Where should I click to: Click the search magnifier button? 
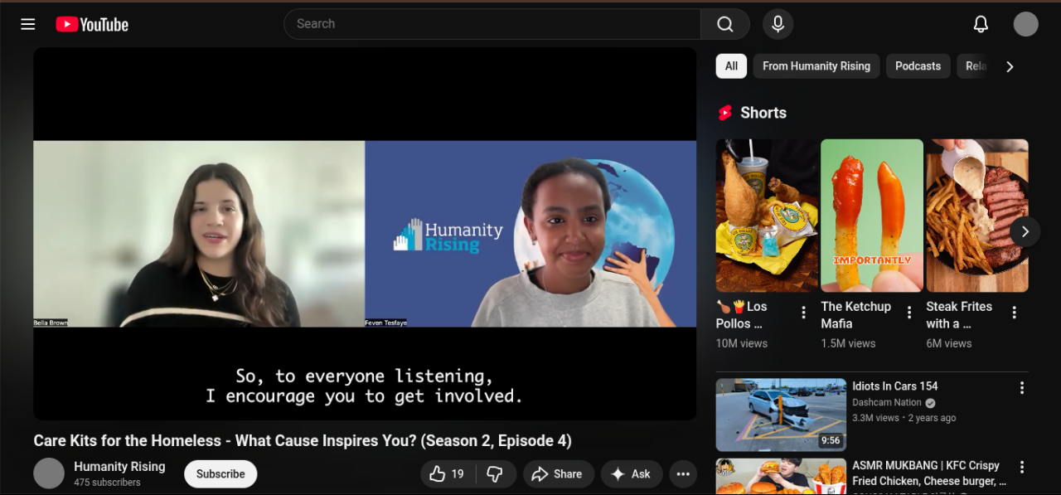tap(725, 24)
